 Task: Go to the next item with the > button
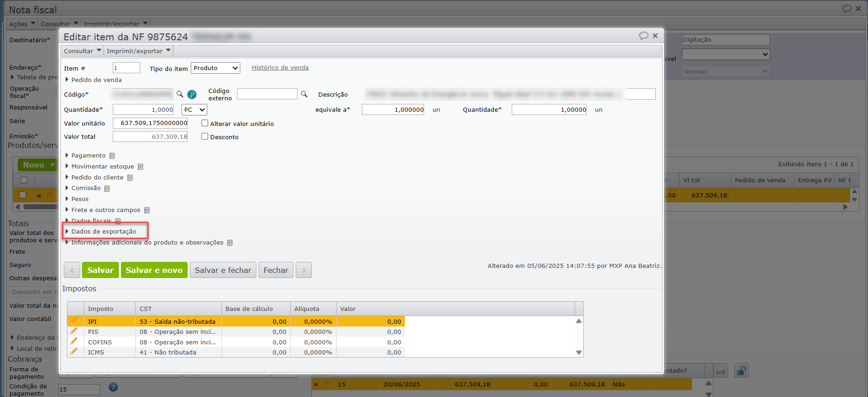304,270
